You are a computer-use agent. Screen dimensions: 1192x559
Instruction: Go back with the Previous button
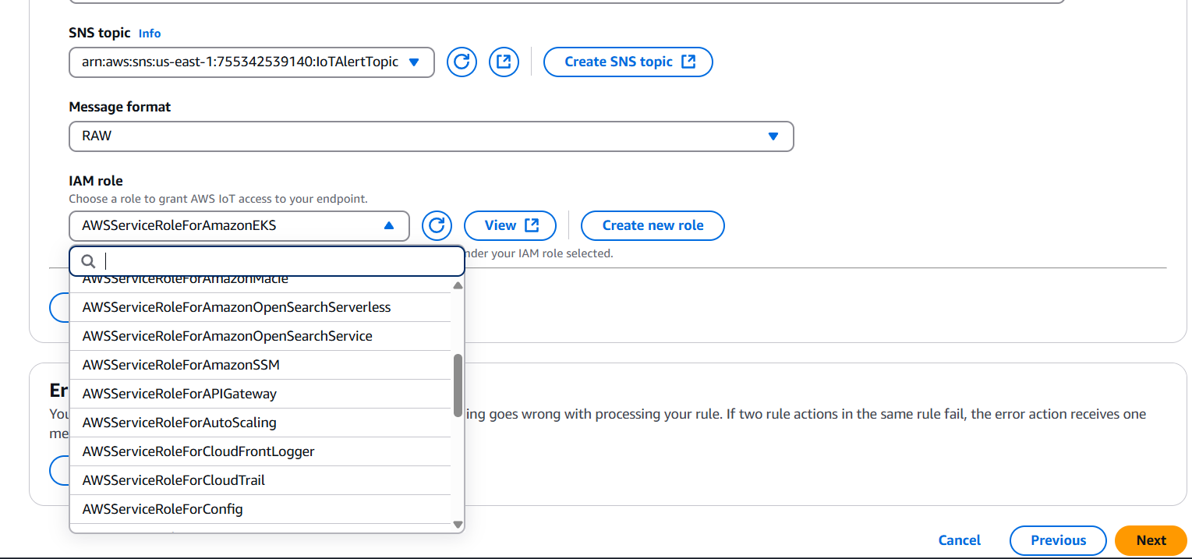click(x=1058, y=540)
